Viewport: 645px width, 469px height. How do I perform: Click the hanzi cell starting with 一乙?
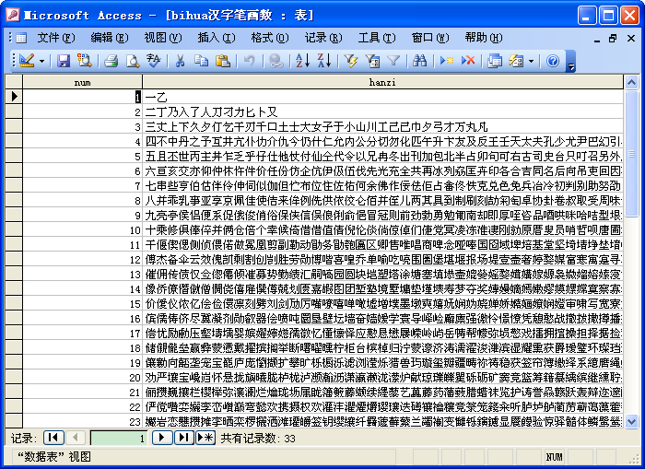[382, 97]
